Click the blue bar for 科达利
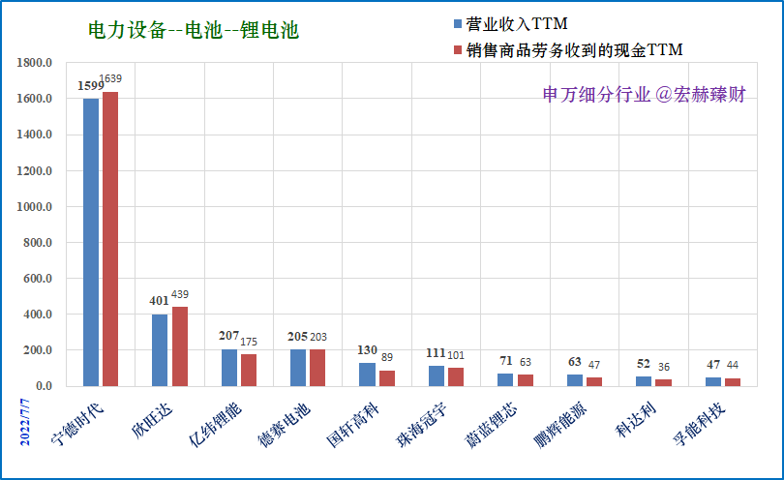 click(x=644, y=381)
